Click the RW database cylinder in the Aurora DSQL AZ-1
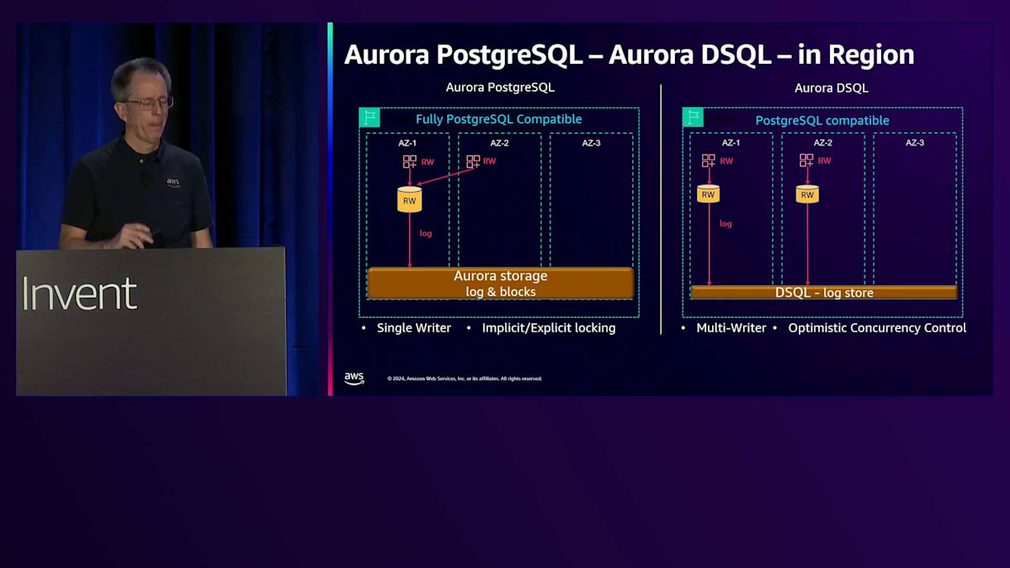 point(709,194)
